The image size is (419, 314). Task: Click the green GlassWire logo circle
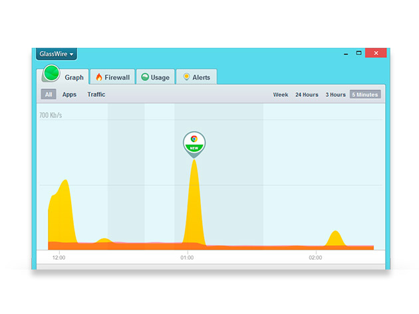51,73
